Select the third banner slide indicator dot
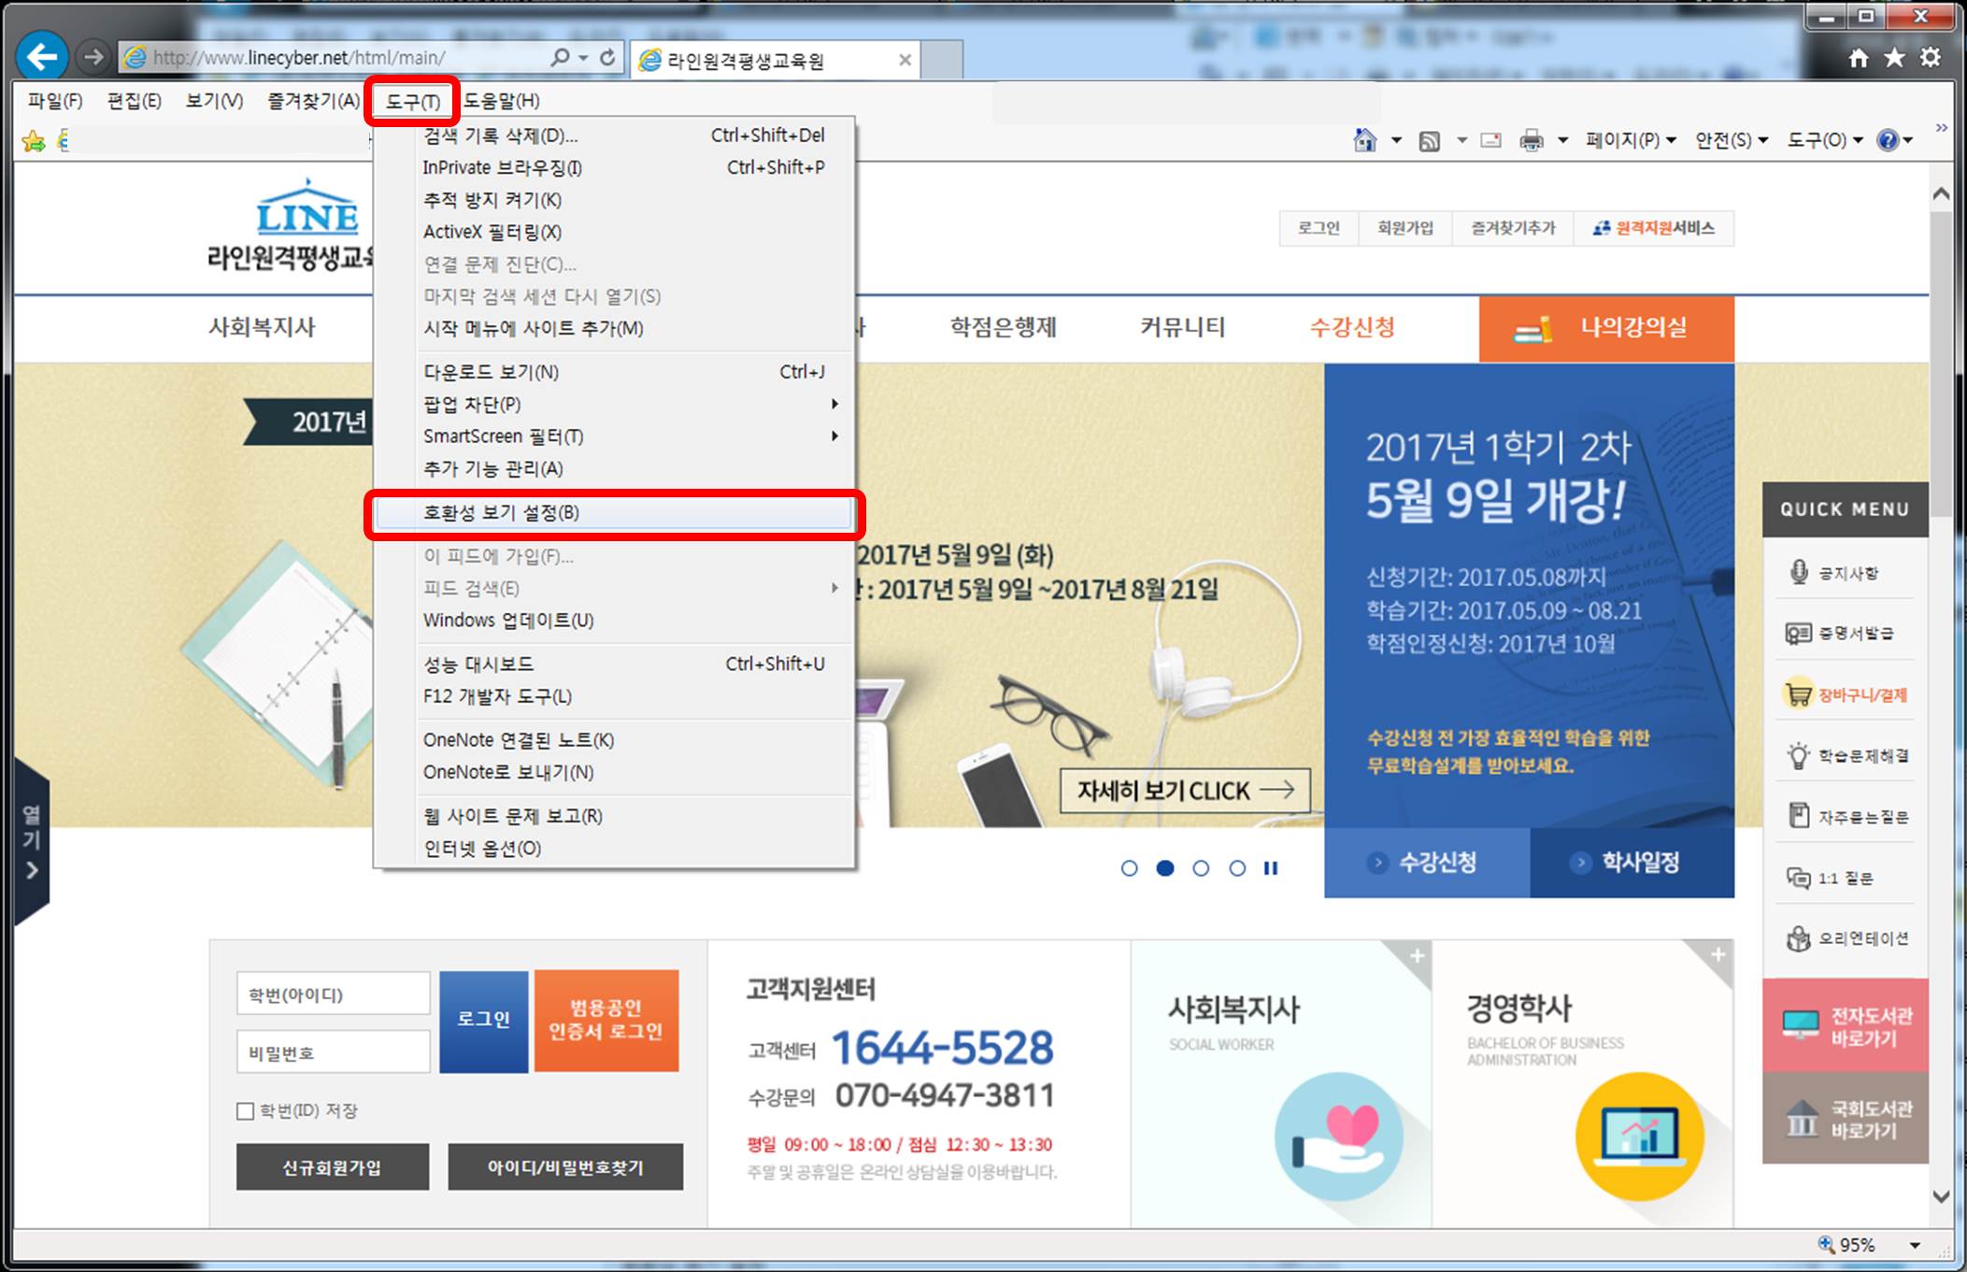The image size is (1967, 1272). click(1201, 868)
